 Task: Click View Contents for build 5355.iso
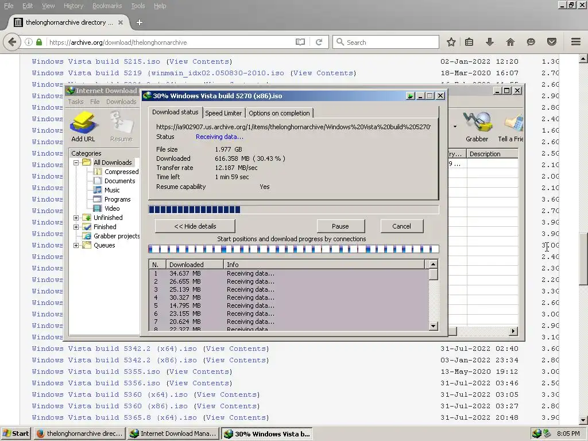click(x=199, y=372)
